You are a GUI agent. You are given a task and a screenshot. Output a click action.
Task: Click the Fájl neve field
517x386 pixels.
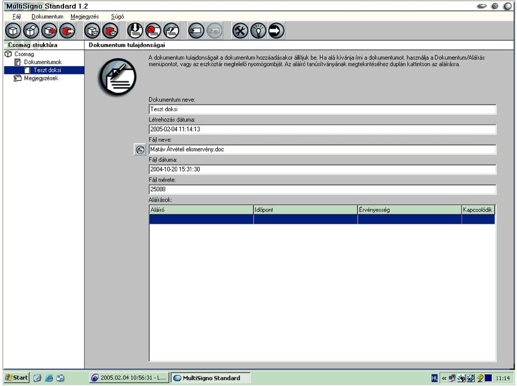pos(323,149)
